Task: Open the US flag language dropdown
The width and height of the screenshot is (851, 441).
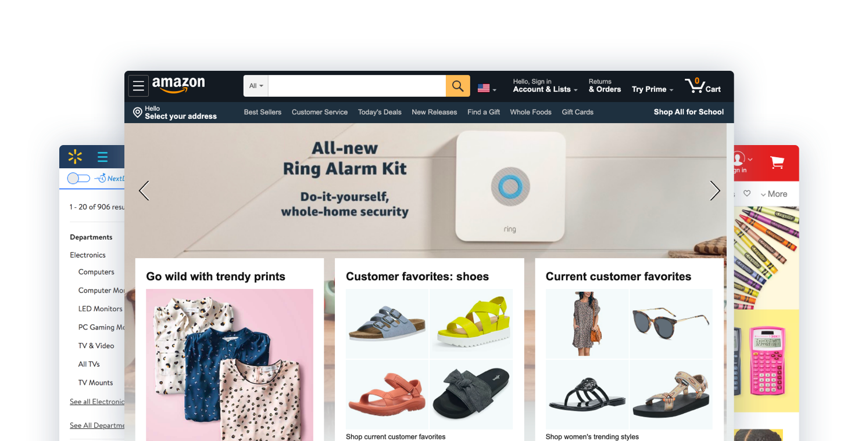Action: (487, 88)
